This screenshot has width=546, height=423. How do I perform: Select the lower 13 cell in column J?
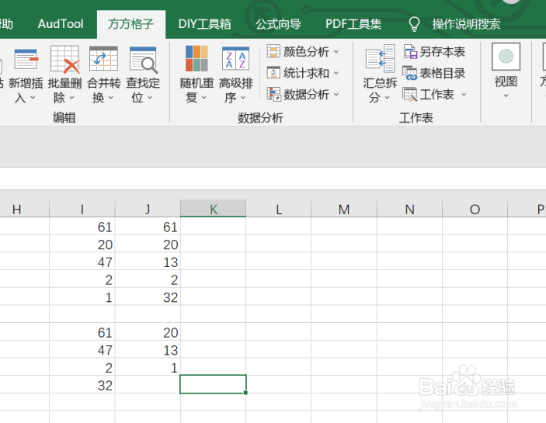pos(148,349)
